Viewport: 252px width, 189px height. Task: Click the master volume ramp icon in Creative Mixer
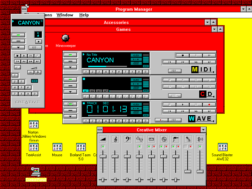pyautogui.click(x=103, y=139)
